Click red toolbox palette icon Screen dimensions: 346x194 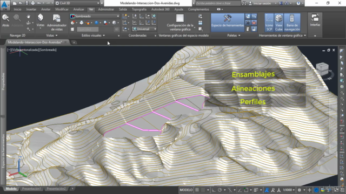(254, 23)
